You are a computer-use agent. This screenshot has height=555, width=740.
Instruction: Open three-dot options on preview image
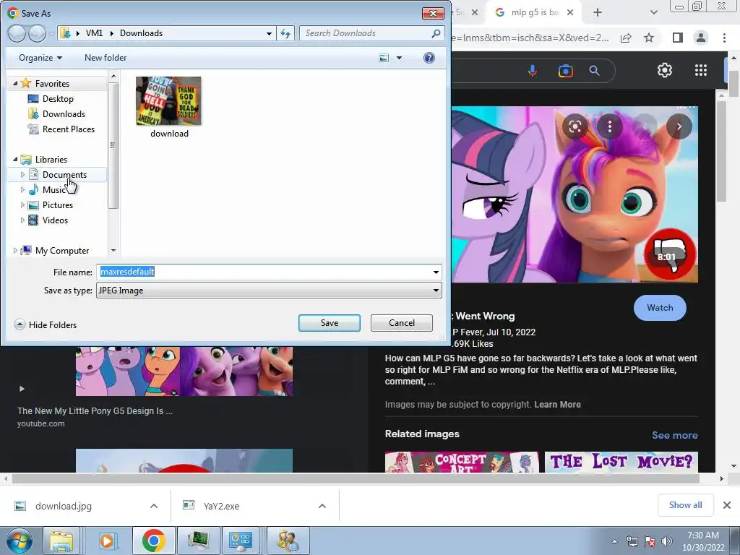pyautogui.click(x=610, y=126)
